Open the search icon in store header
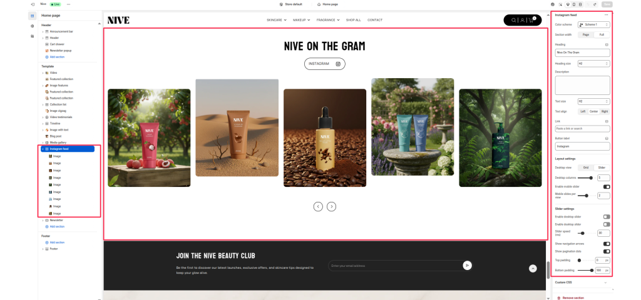Image resolution: width=641 pixels, height=300 pixels. pos(514,20)
